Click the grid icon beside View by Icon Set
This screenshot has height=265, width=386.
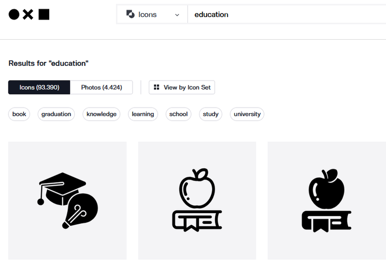pos(157,87)
